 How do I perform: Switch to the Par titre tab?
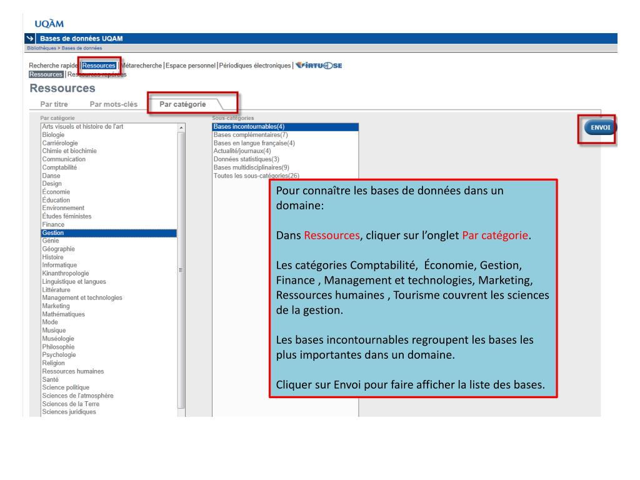pos(54,104)
